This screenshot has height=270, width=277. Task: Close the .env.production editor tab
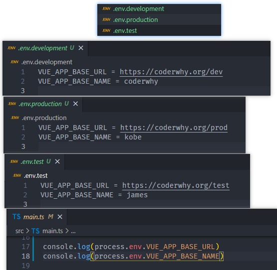(x=75, y=104)
